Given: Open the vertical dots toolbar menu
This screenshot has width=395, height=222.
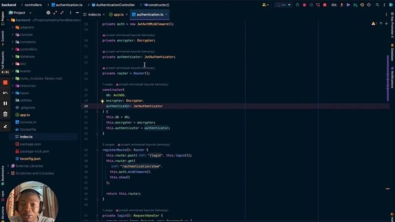Looking at the screenshot, I should 384,5.
